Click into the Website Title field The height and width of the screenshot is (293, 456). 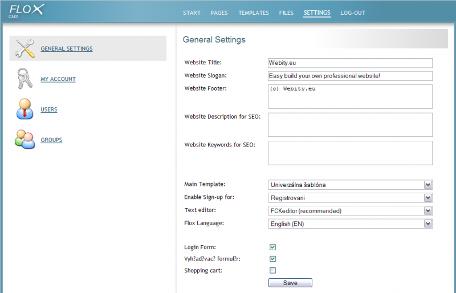350,63
